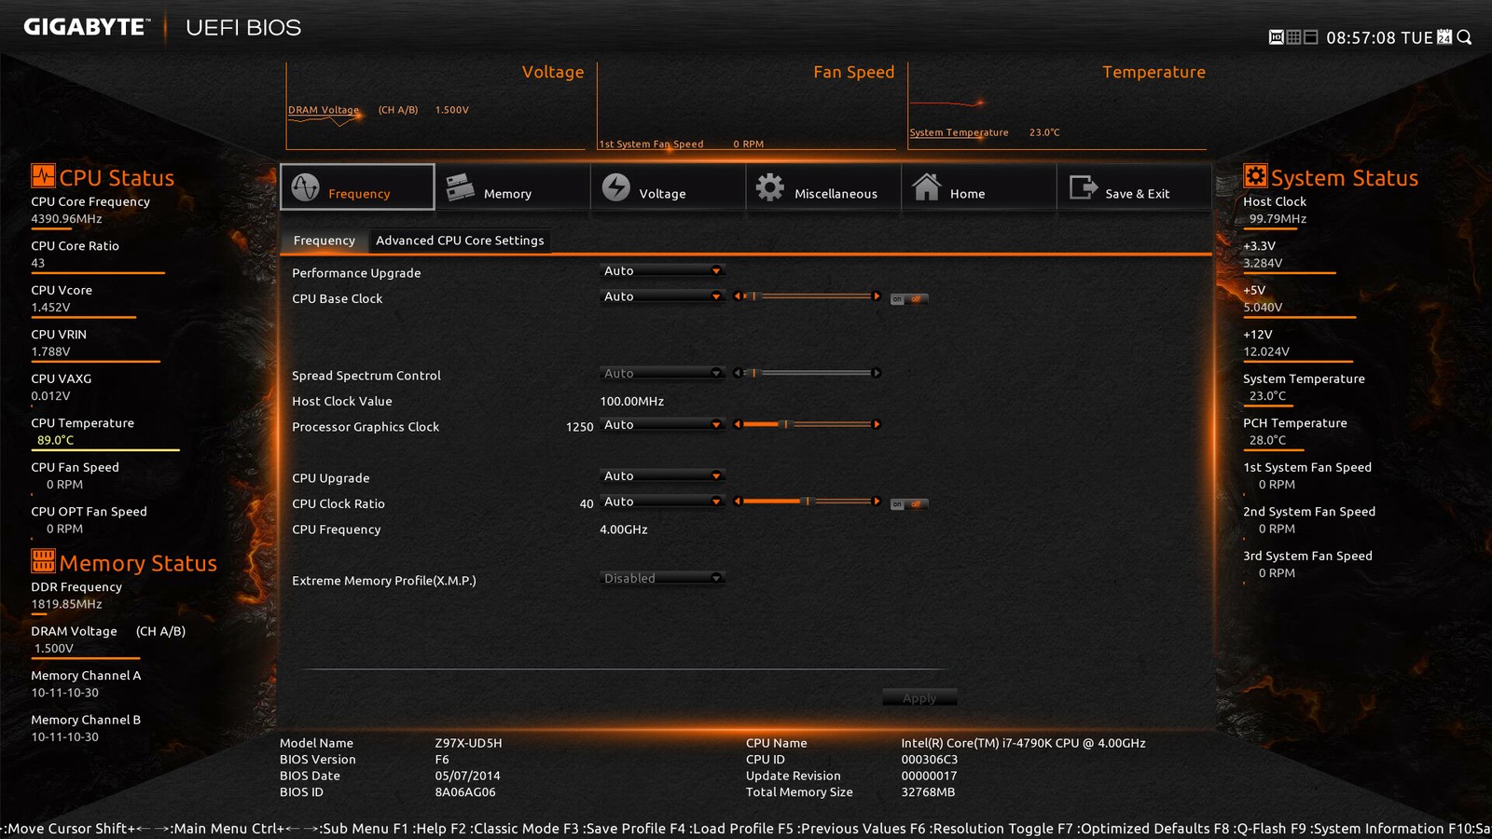Increase CPU Base Clock with right arrow
The image size is (1492, 839).
click(x=876, y=296)
